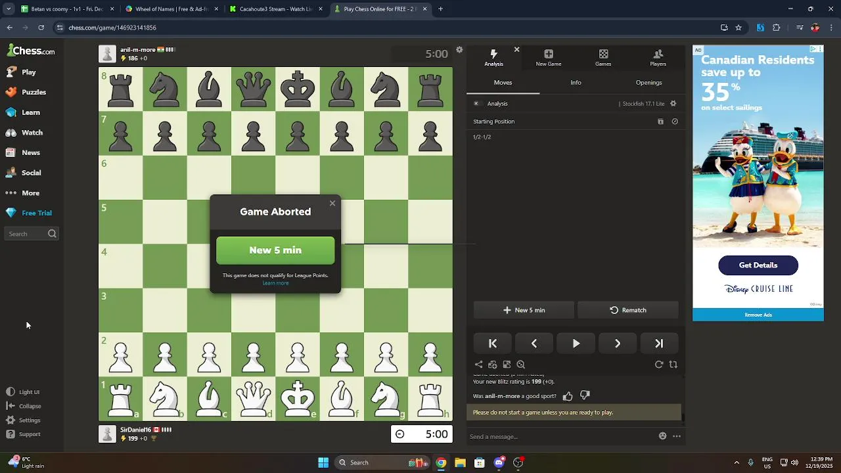Image resolution: width=841 pixels, height=473 pixels.
Task: Click opponent anil-m-more's avatar
Action: pyautogui.click(x=107, y=54)
